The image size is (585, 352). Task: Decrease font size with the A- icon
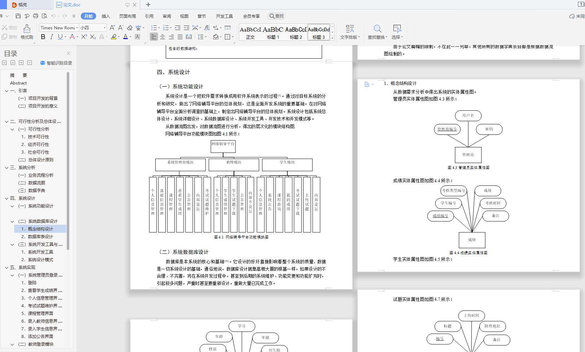point(121,28)
